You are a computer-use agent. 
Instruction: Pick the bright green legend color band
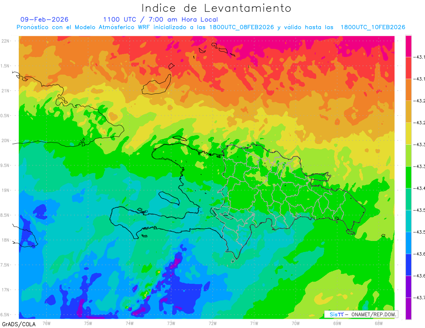click(408, 177)
